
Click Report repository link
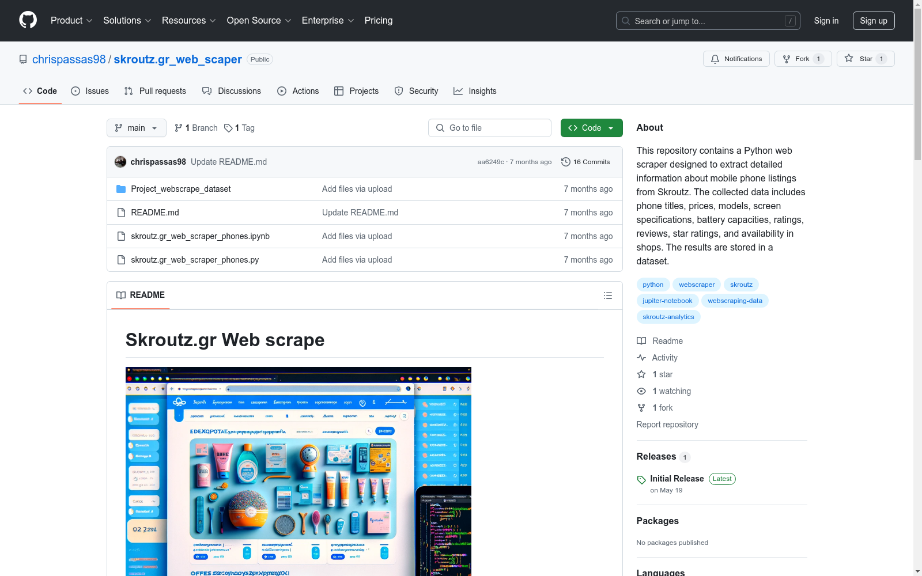(667, 425)
